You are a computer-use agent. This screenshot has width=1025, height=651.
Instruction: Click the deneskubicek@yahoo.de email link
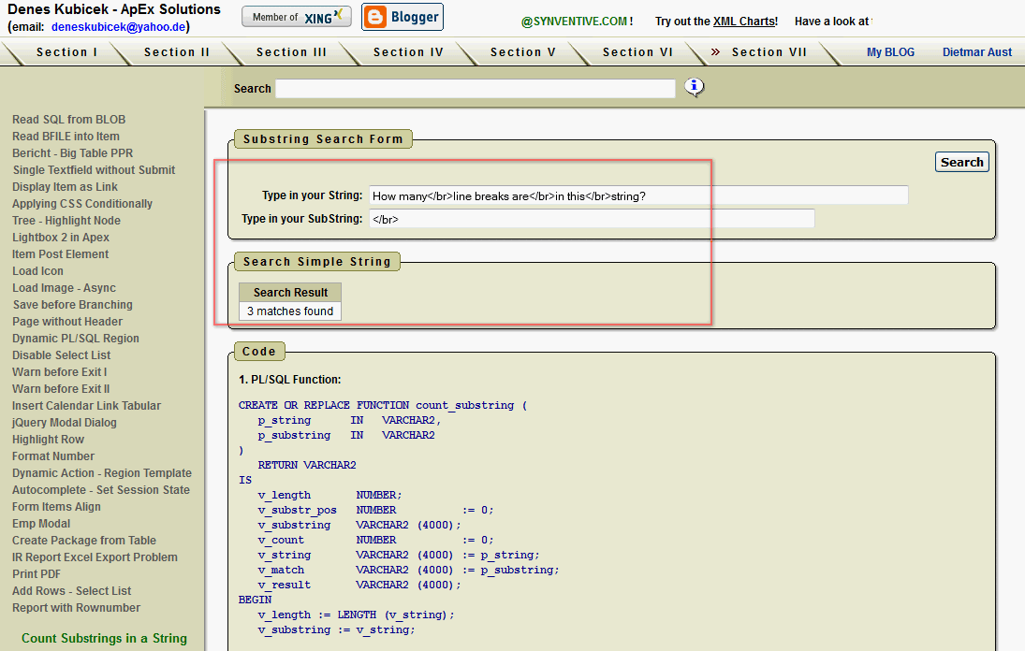[119, 26]
